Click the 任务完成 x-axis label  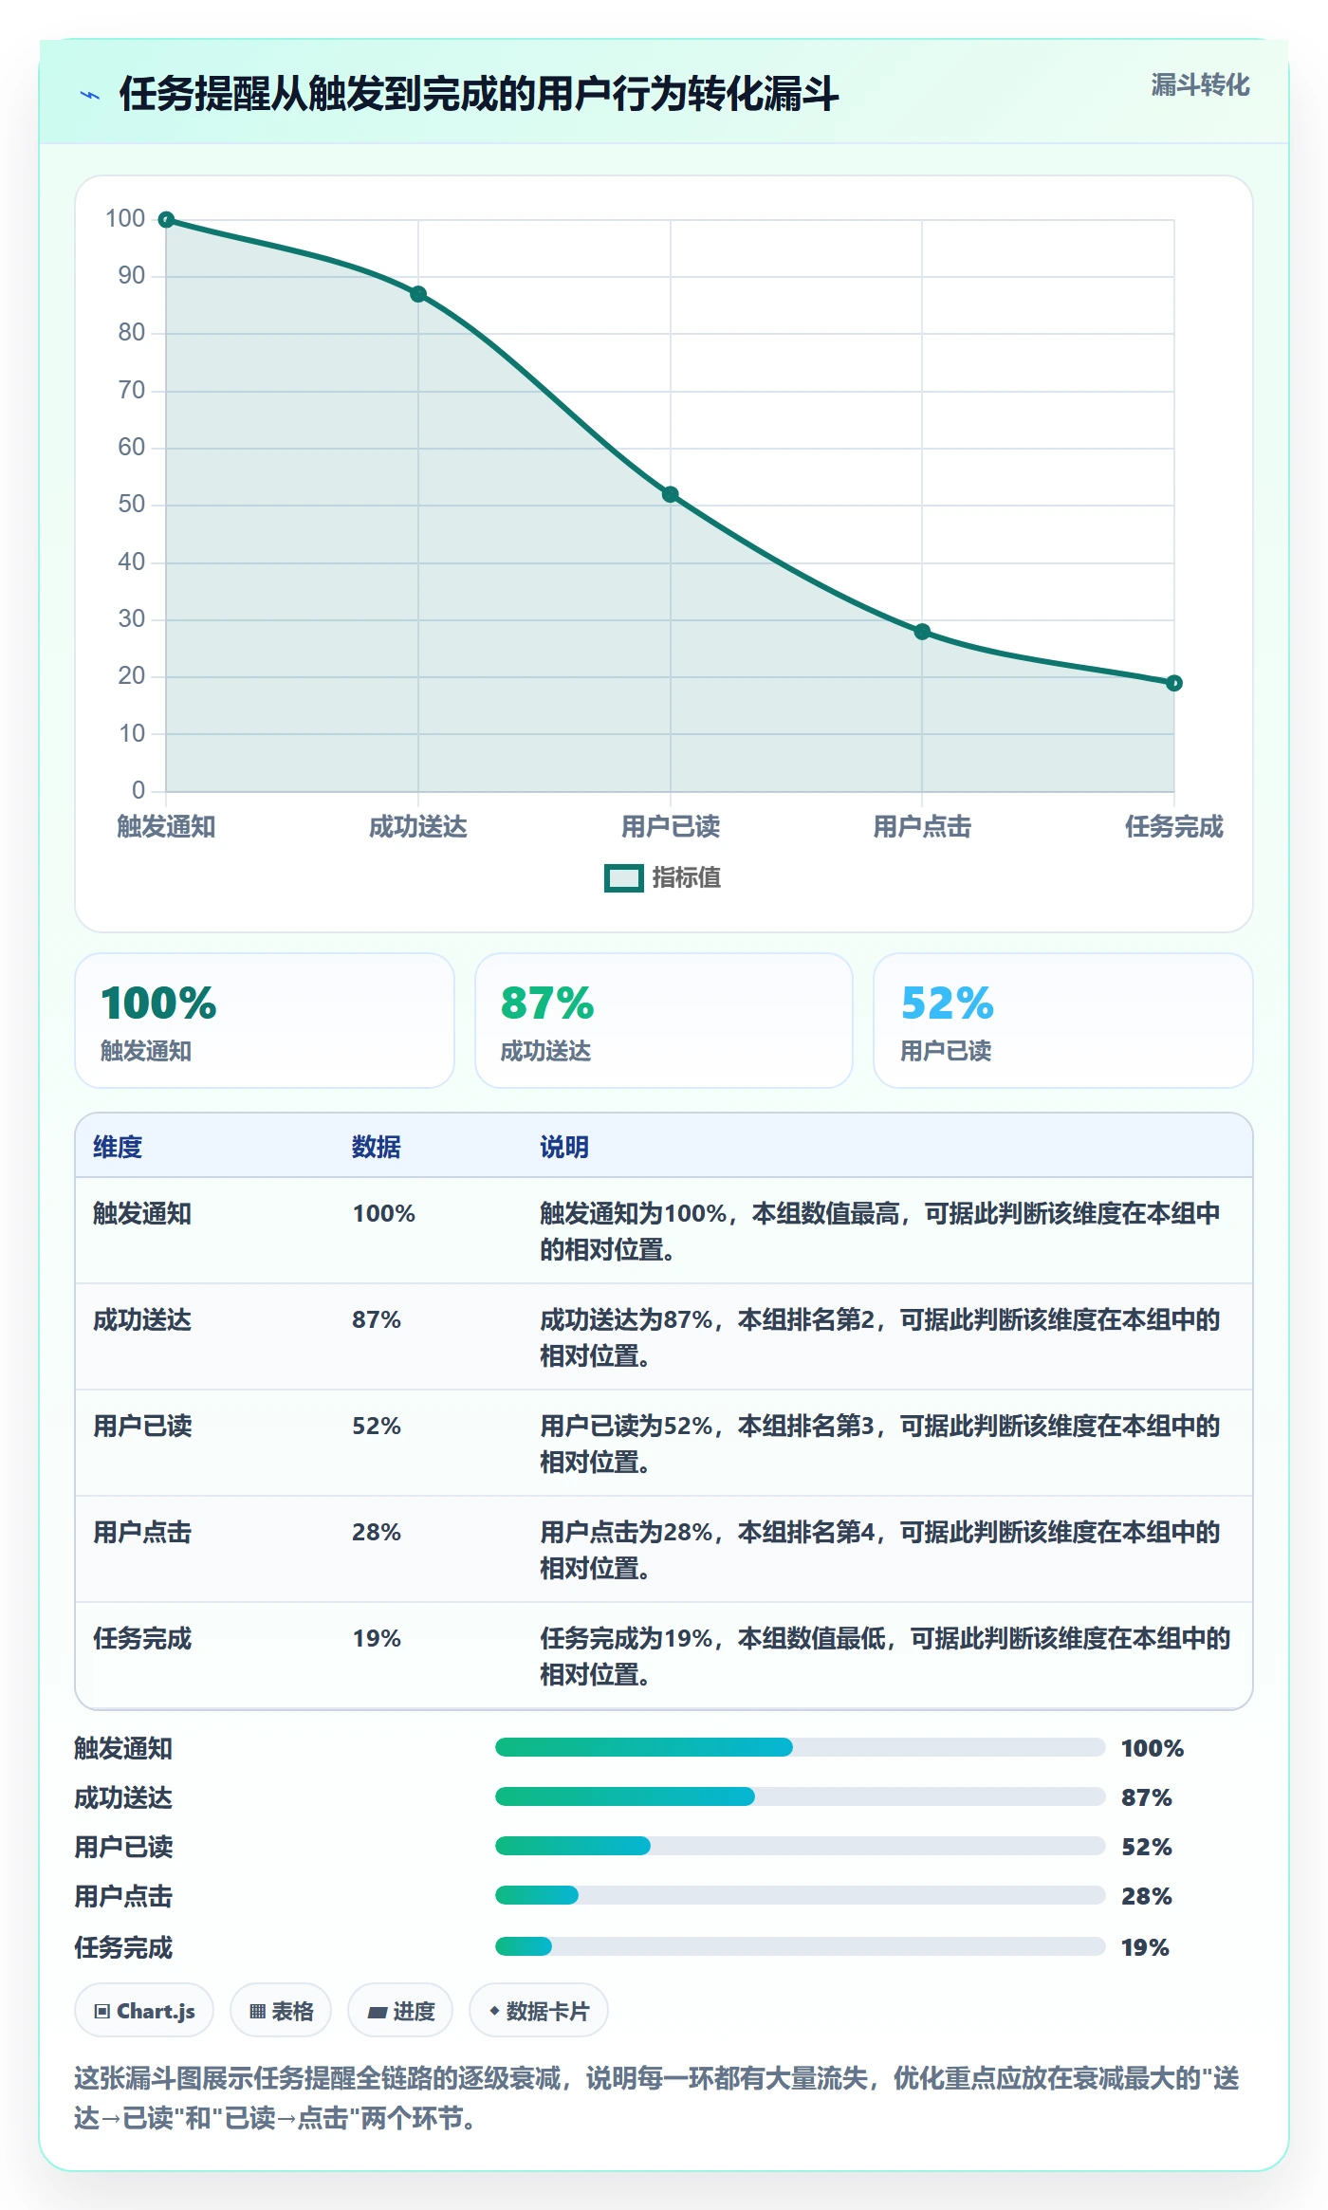1174,827
